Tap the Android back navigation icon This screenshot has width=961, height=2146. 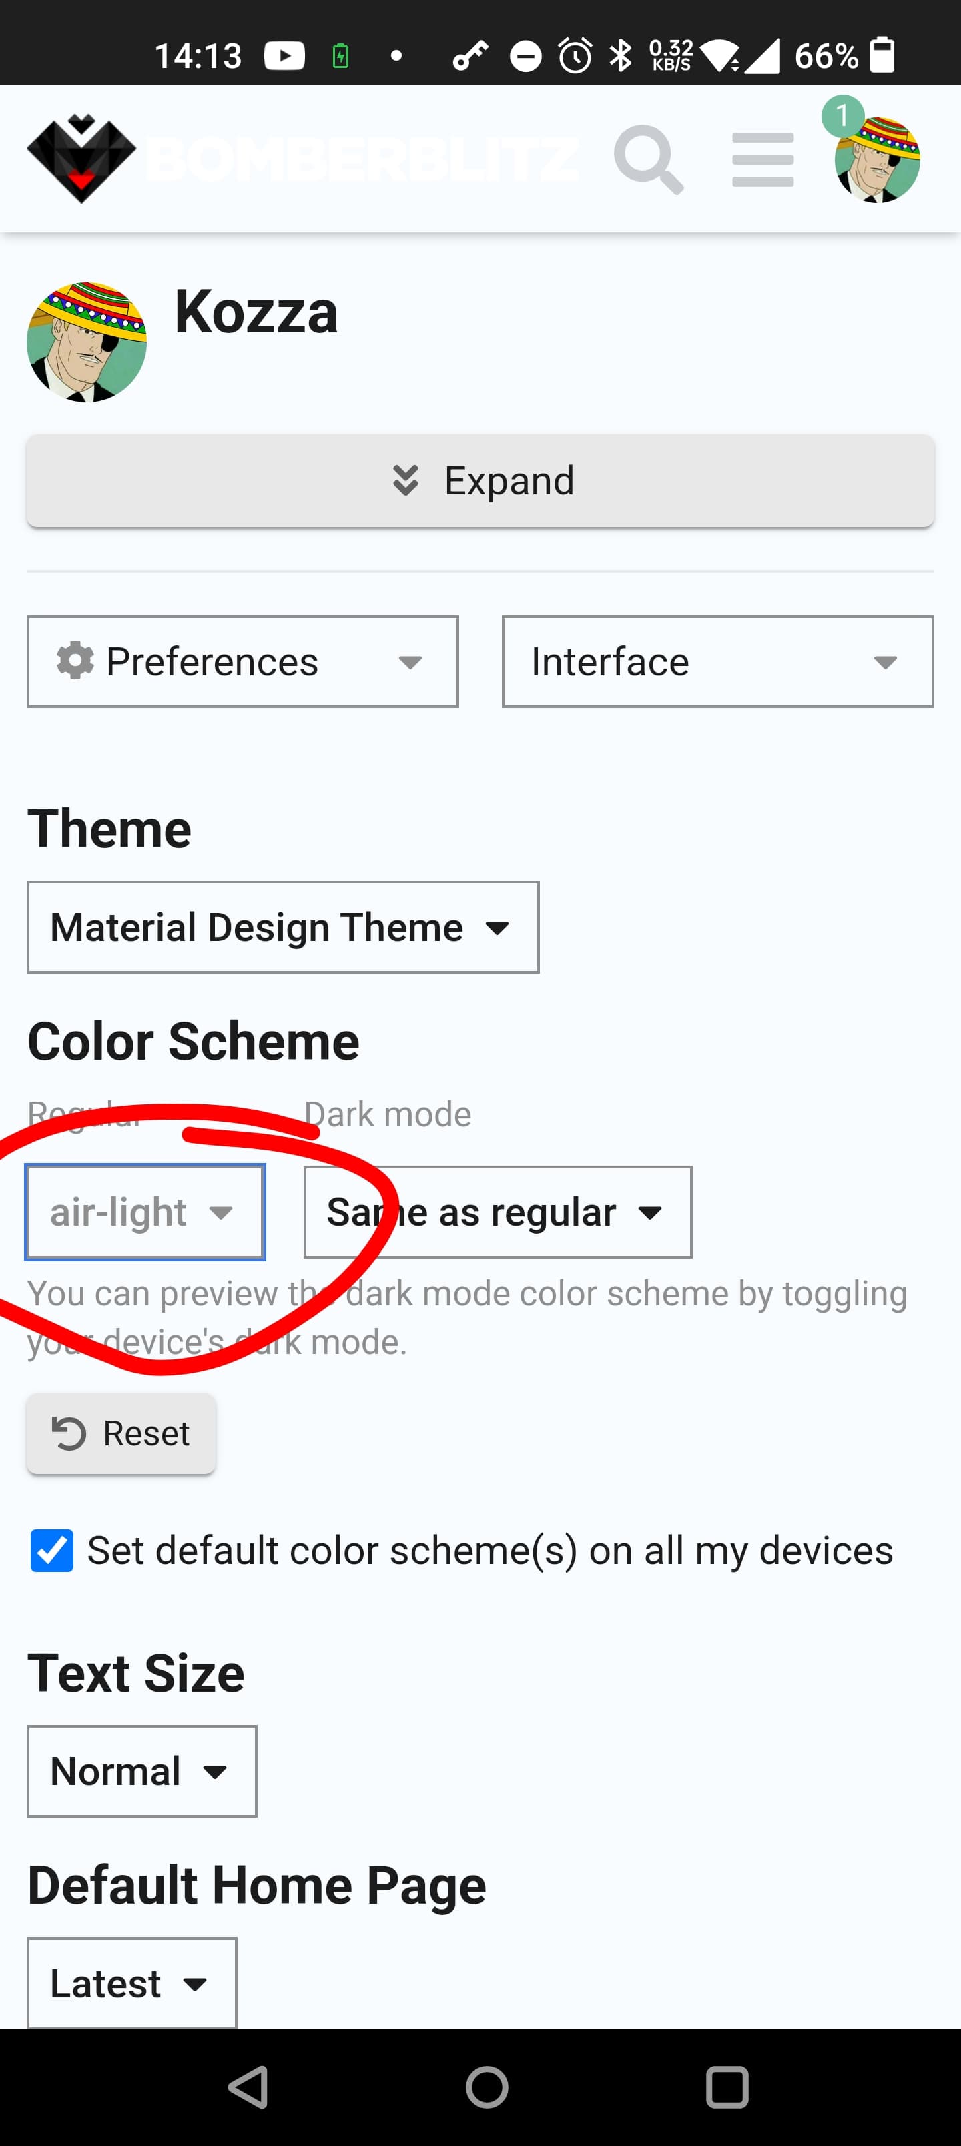(x=248, y=2087)
